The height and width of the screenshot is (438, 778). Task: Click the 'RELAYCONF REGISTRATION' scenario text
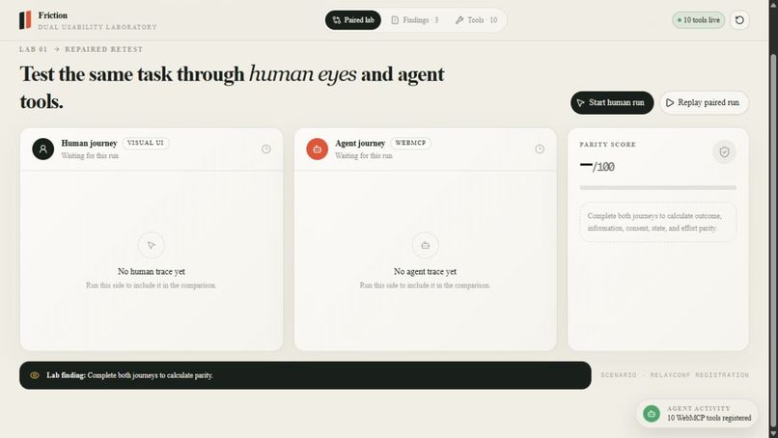click(700, 375)
